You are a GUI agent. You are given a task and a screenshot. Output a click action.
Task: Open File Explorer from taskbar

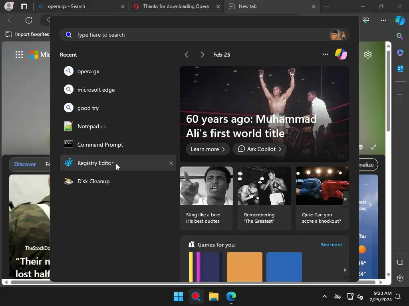pyautogui.click(x=213, y=296)
